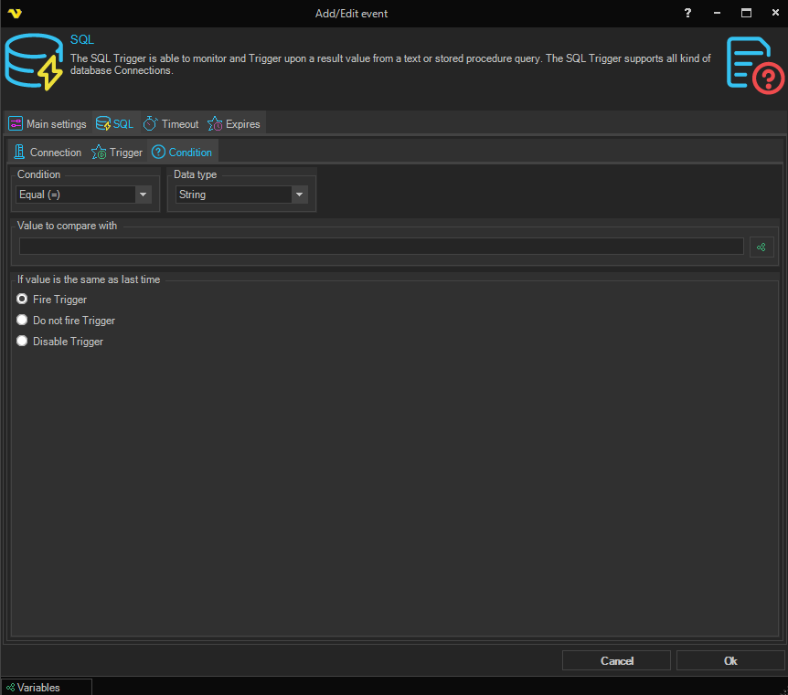This screenshot has width=788, height=695.
Task: Open the Trigger sub-tab
Action: tap(117, 153)
